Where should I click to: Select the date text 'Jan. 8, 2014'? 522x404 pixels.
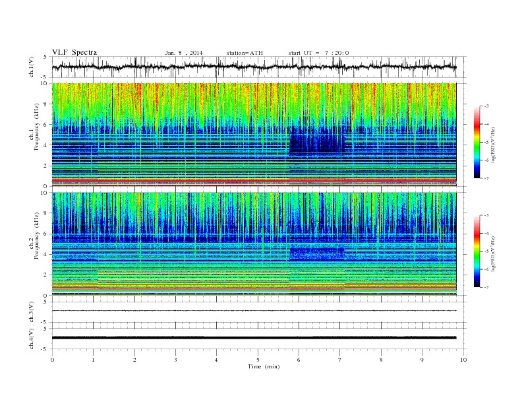[x=184, y=53]
